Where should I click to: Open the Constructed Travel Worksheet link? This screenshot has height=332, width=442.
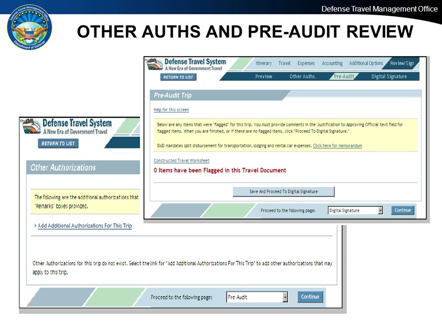click(x=181, y=160)
